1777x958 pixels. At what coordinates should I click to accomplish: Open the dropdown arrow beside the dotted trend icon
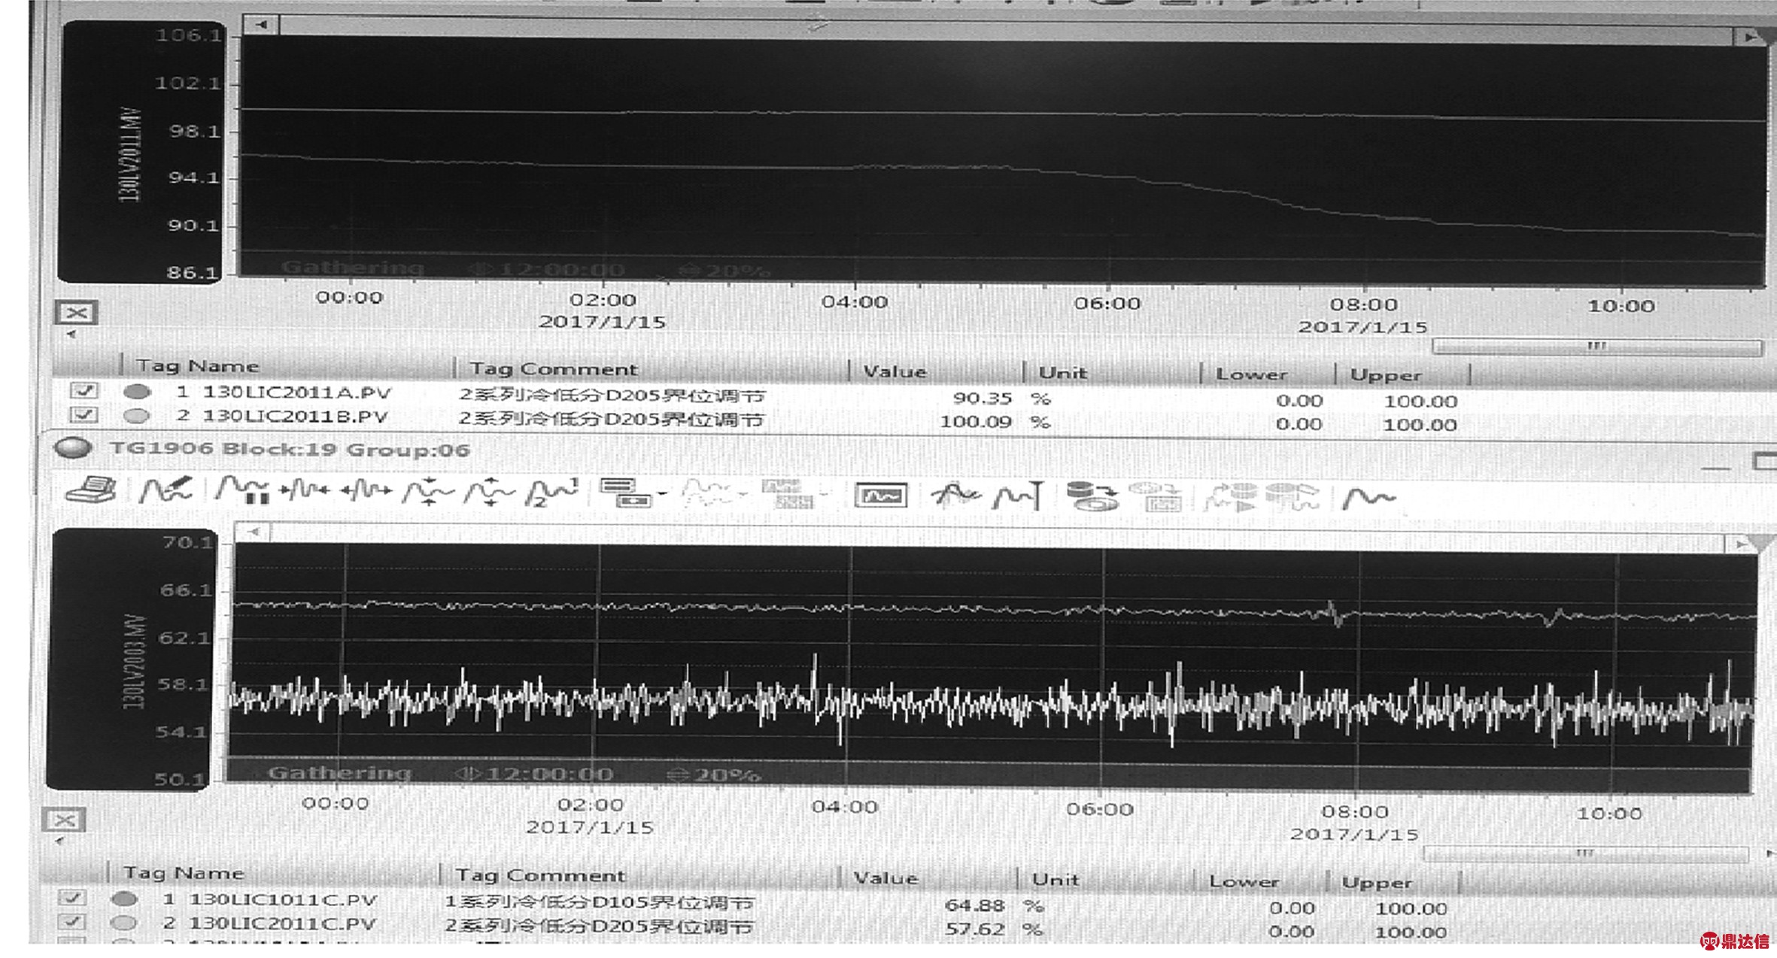point(744,495)
